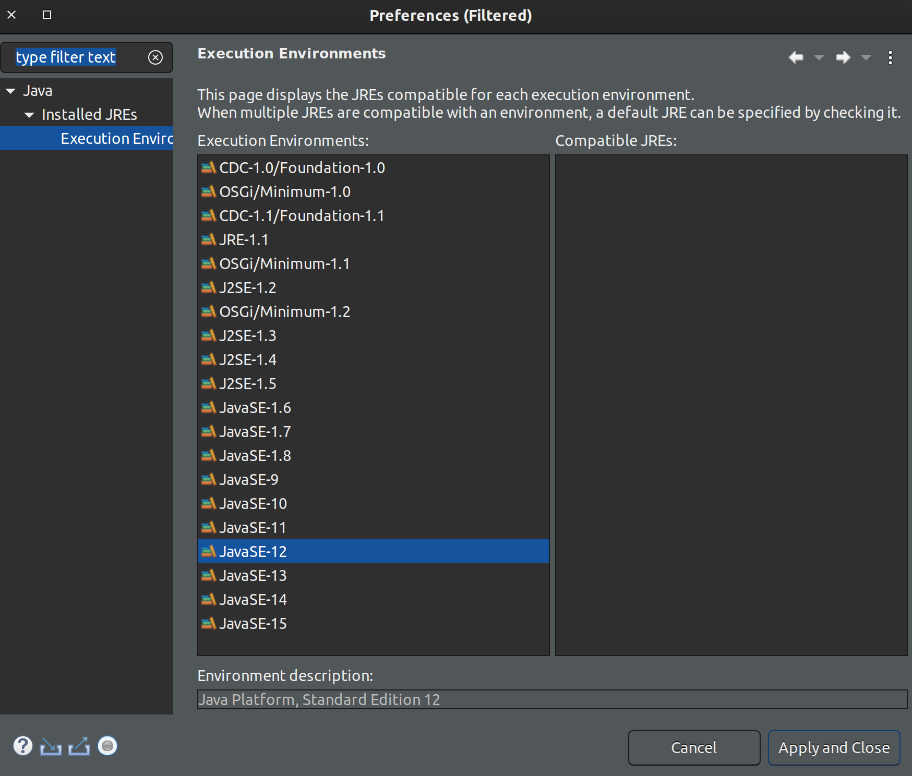Click the JavaSE-15 environment icon
This screenshot has width=912, height=776.
(x=208, y=624)
